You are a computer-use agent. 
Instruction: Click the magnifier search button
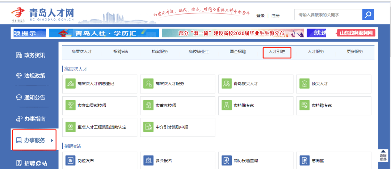(x=368, y=15)
